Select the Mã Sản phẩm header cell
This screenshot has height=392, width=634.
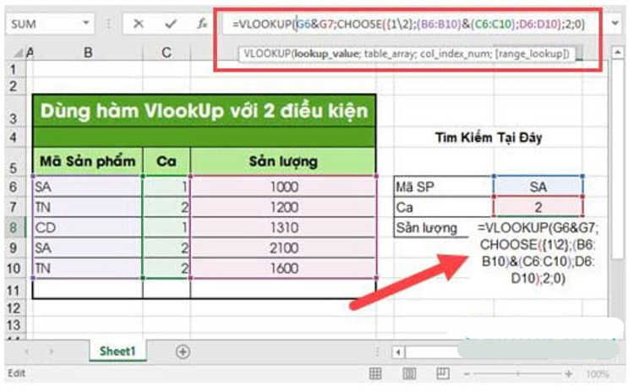point(88,161)
